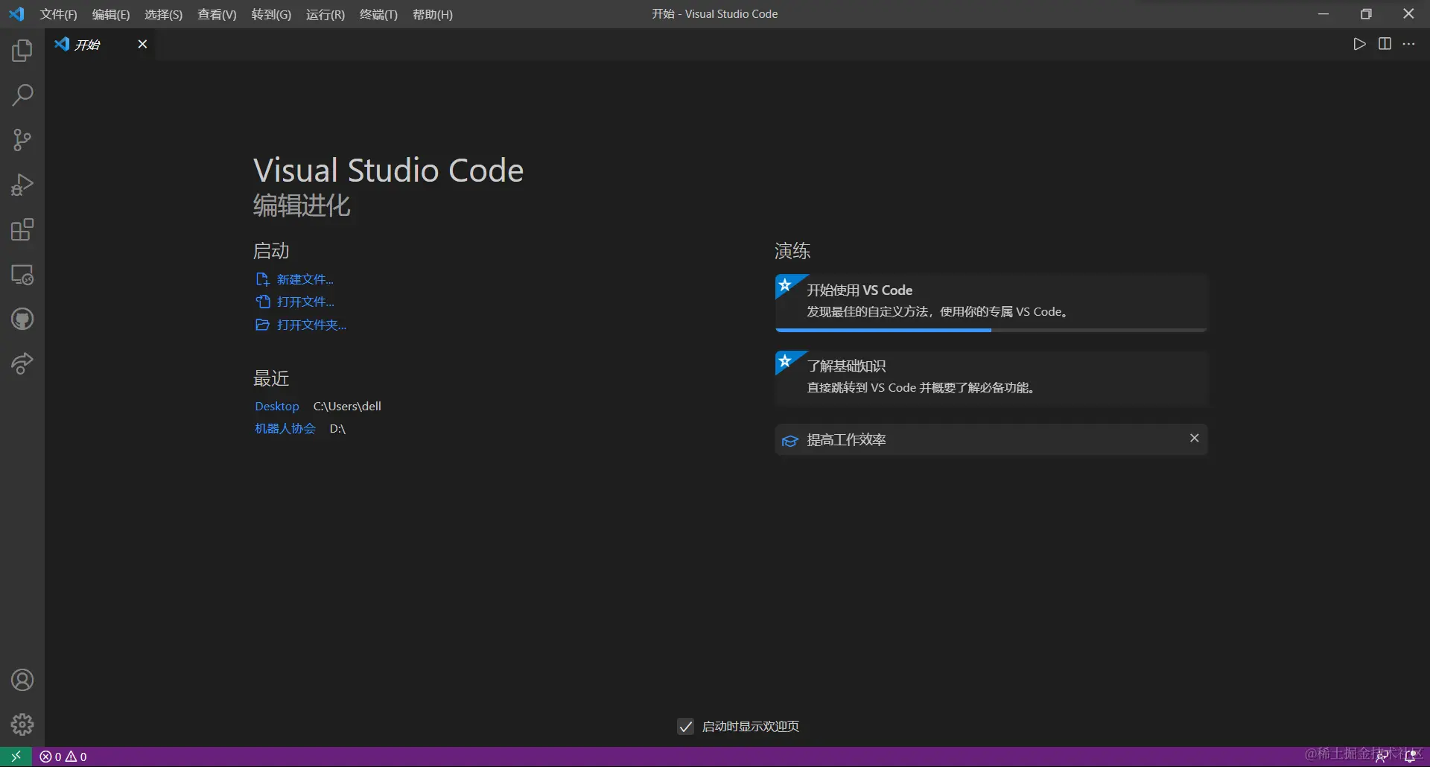Open the Remote Explorer view

(22, 275)
